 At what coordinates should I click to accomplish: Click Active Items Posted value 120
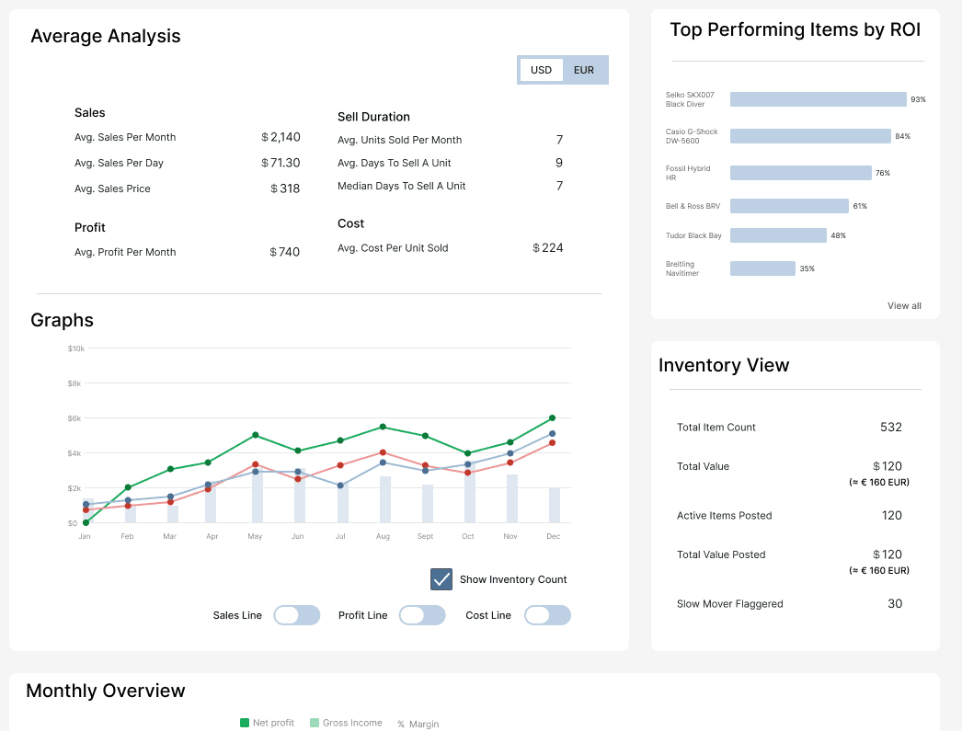tap(891, 515)
